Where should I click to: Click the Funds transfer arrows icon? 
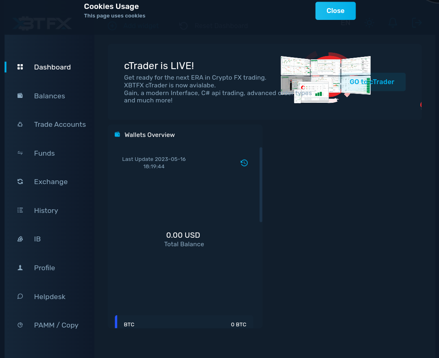pos(20,153)
